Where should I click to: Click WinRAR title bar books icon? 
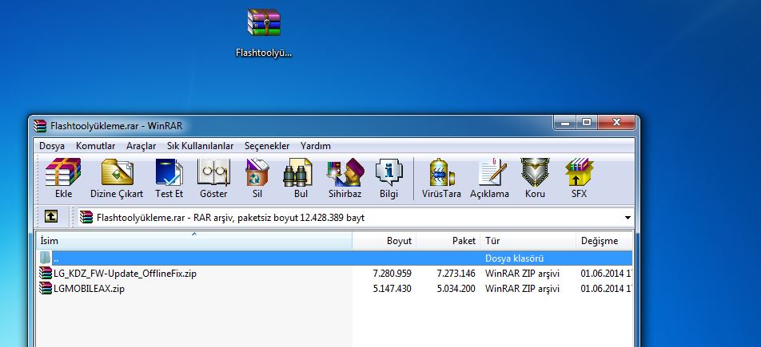click(40, 126)
